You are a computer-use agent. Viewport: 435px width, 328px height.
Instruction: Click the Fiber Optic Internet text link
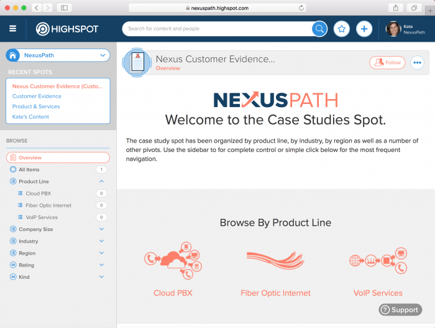pos(275,293)
